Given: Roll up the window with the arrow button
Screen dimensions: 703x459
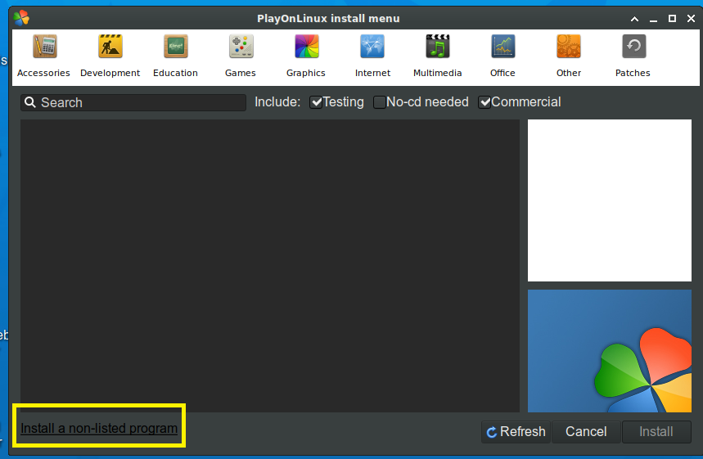Looking at the screenshot, I should click(634, 19).
